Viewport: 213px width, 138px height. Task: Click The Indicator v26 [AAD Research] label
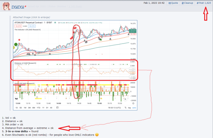click(28, 30)
